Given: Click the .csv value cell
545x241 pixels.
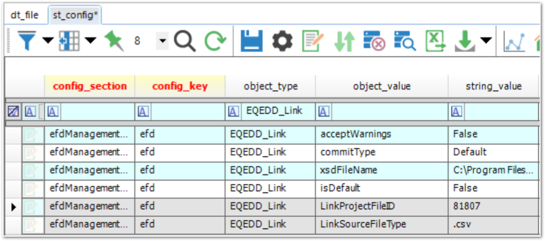Looking at the screenshot, I should [493, 225].
